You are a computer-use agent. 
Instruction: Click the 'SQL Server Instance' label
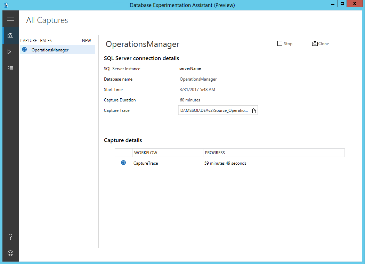(122, 69)
